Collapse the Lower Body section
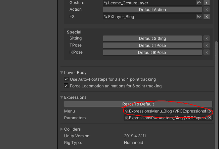The width and height of the screenshot is (219, 149). coord(61,73)
